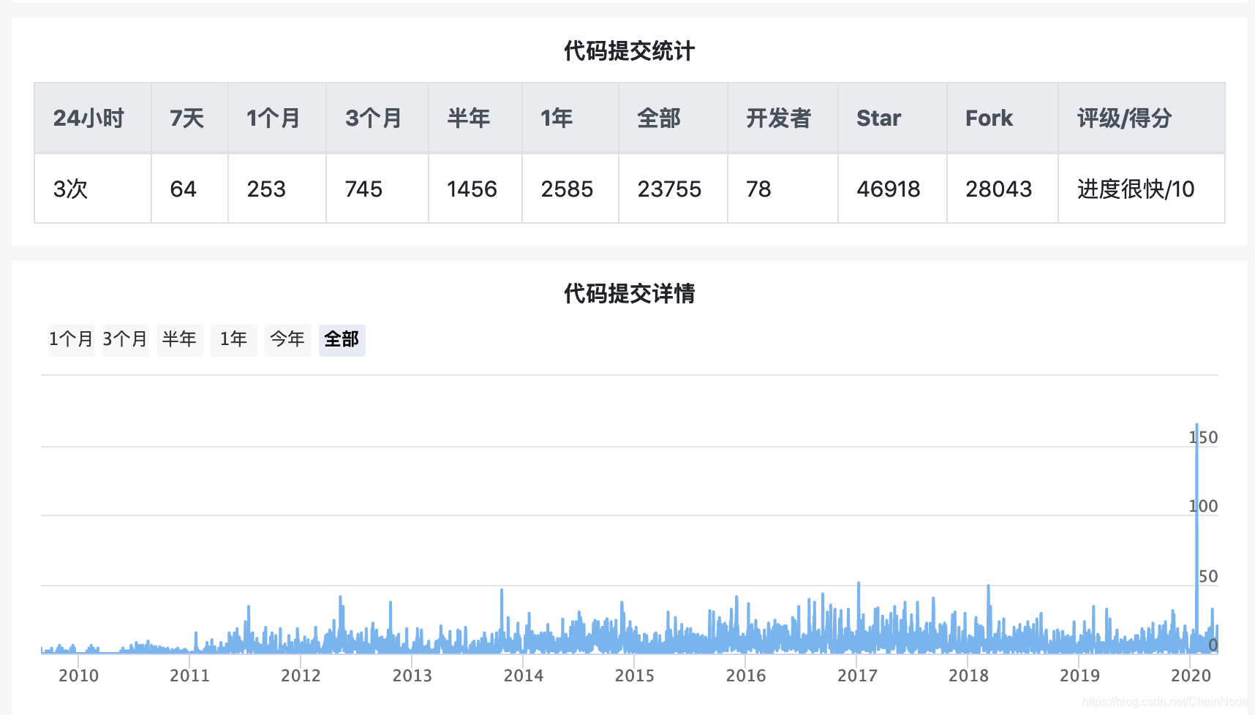Click the 2013 axis label

[x=412, y=676]
